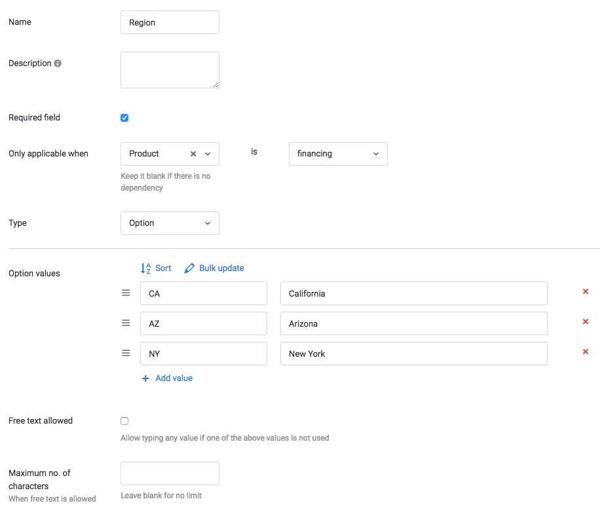Click the Maximum no. of characters field
Image resolution: width=600 pixels, height=514 pixels.
coord(170,473)
